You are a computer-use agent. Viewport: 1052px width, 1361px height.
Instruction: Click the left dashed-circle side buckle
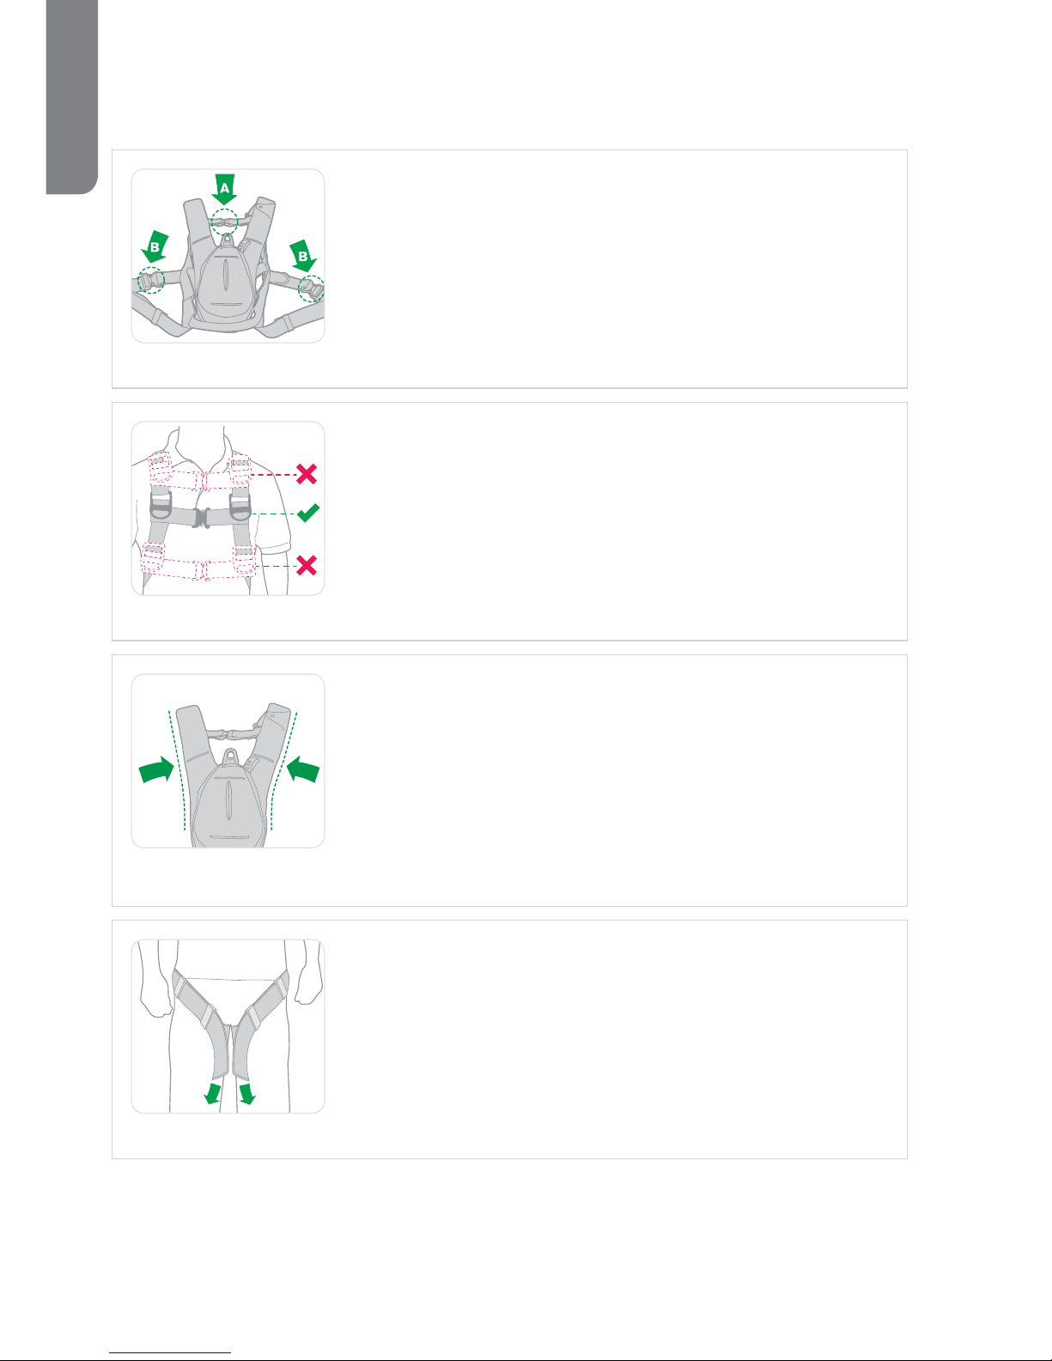point(150,280)
